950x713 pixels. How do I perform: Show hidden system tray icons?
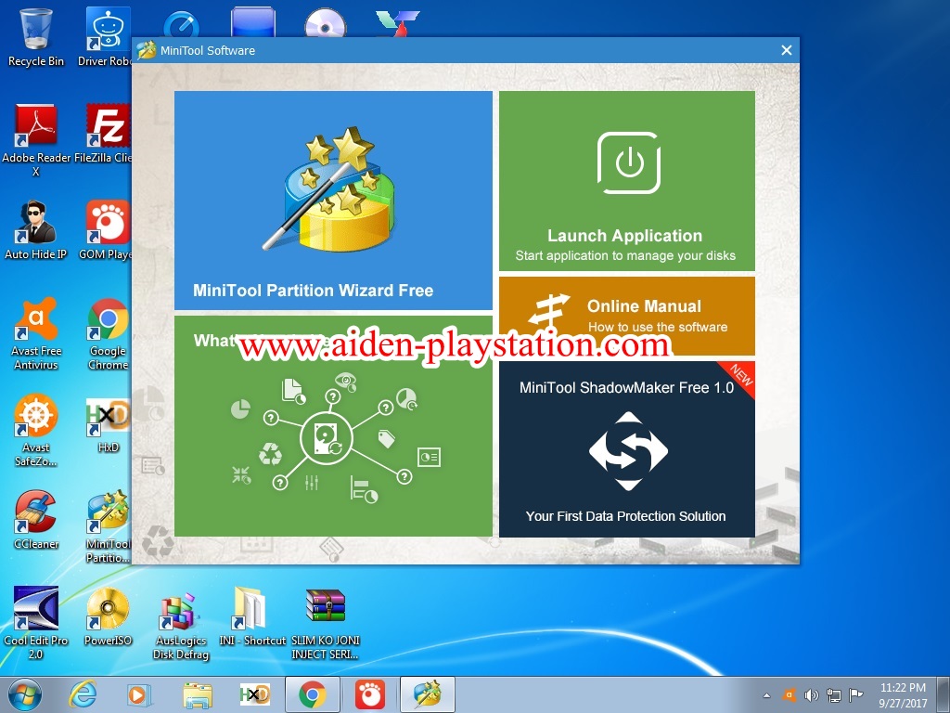pyautogui.click(x=766, y=695)
